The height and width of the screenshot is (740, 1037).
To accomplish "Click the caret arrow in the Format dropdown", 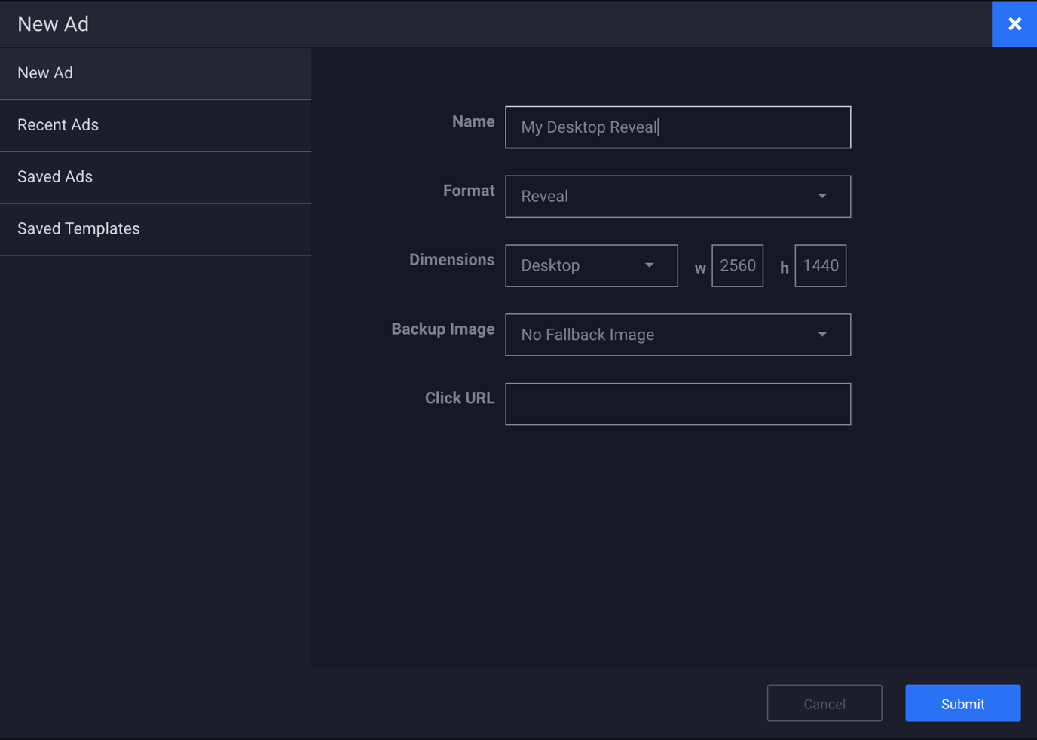I will (x=822, y=197).
